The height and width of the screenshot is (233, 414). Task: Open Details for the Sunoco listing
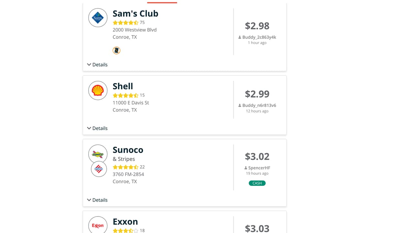click(x=97, y=200)
